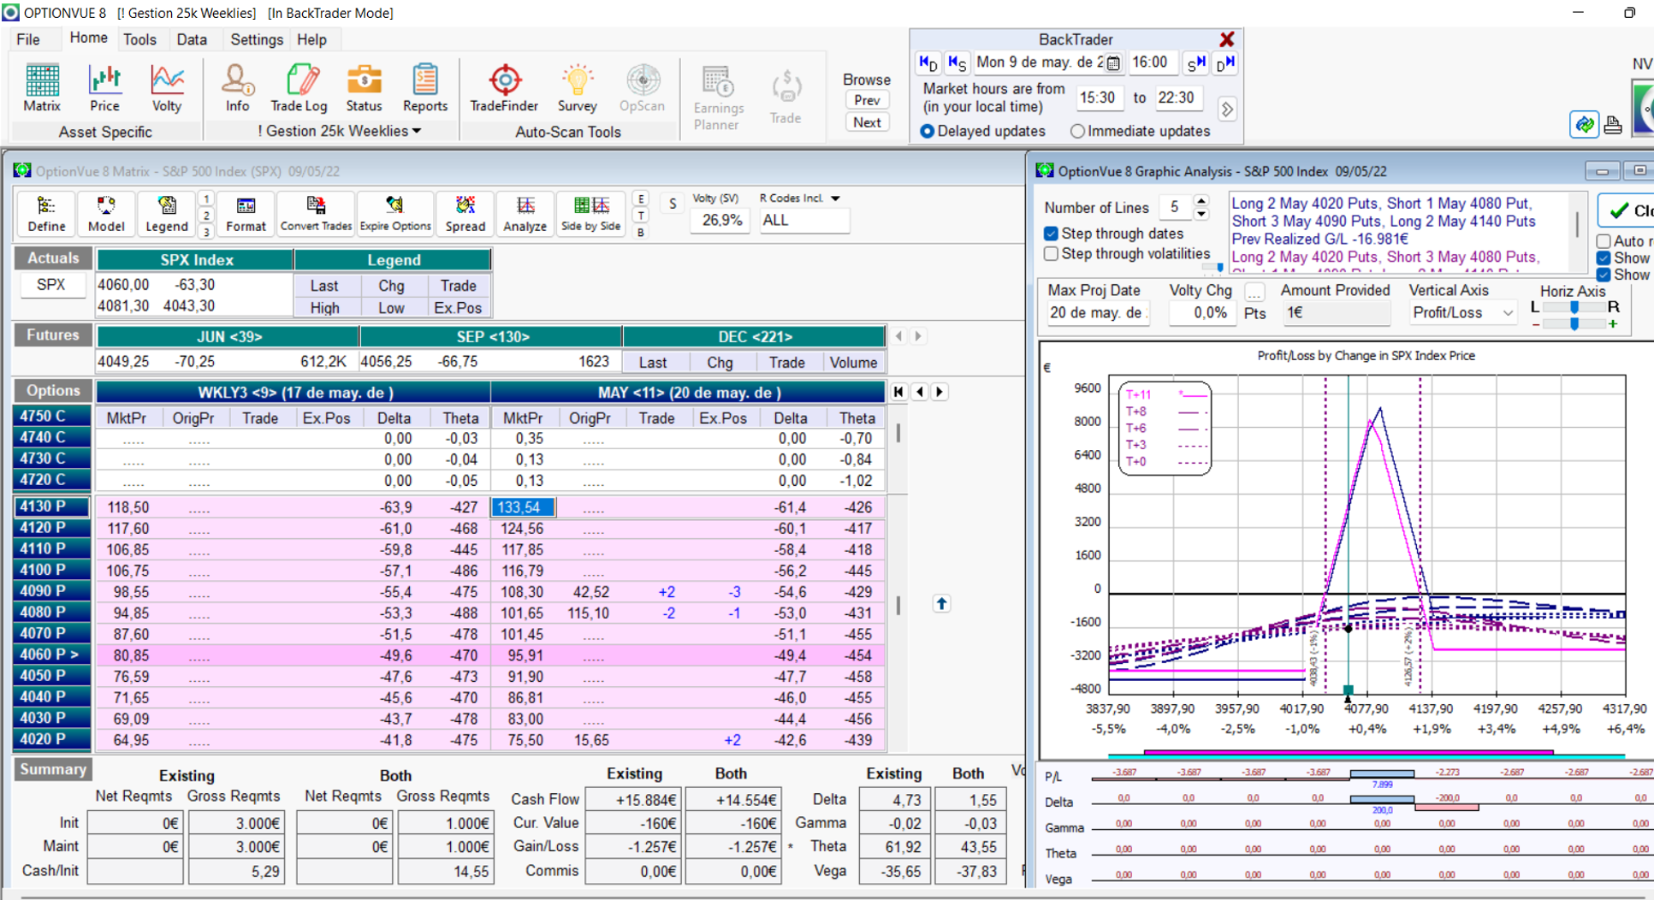Image resolution: width=1654 pixels, height=900 pixels.
Task: Open the Data menu
Action: point(192,39)
